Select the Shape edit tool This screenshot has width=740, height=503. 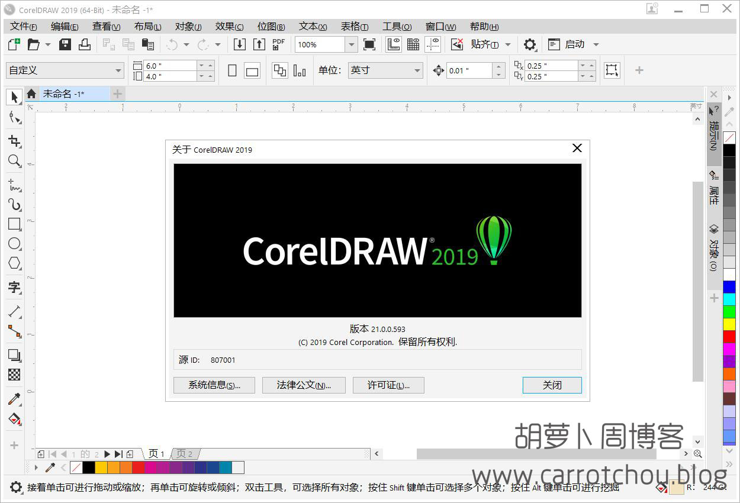[x=14, y=118]
